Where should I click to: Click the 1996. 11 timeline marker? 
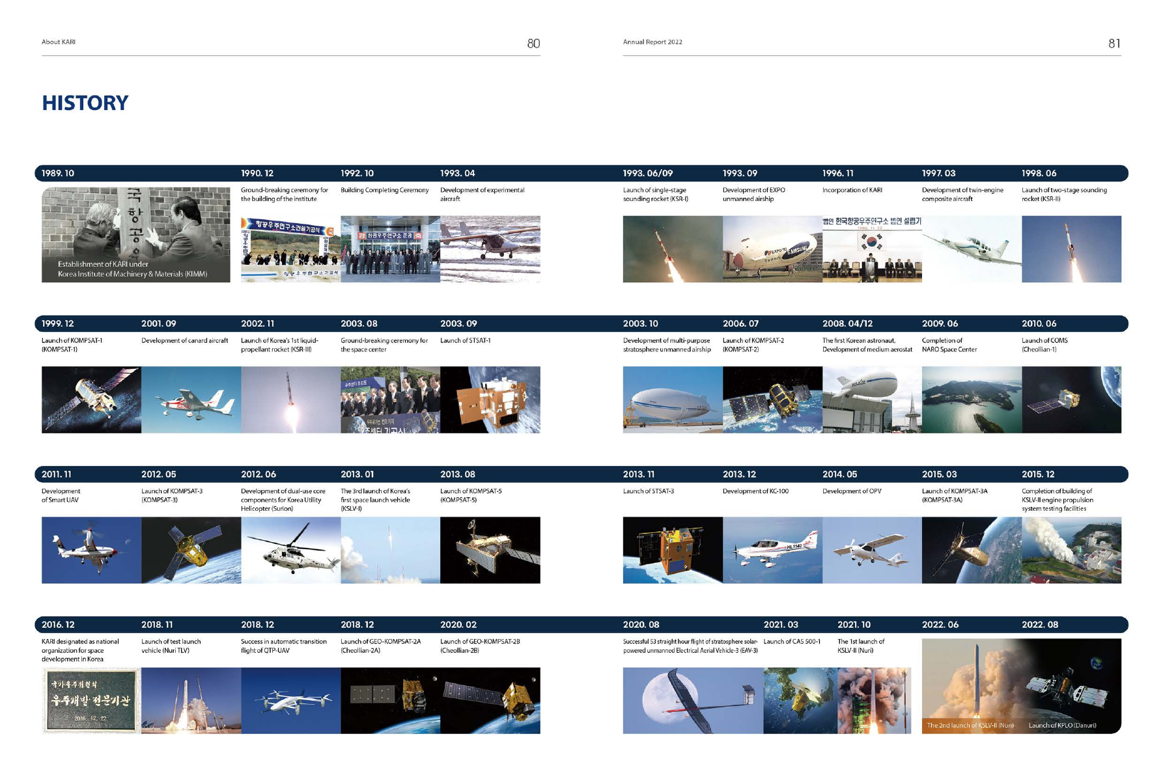837,173
